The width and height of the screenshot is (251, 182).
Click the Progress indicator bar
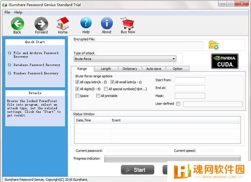tap(172, 159)
